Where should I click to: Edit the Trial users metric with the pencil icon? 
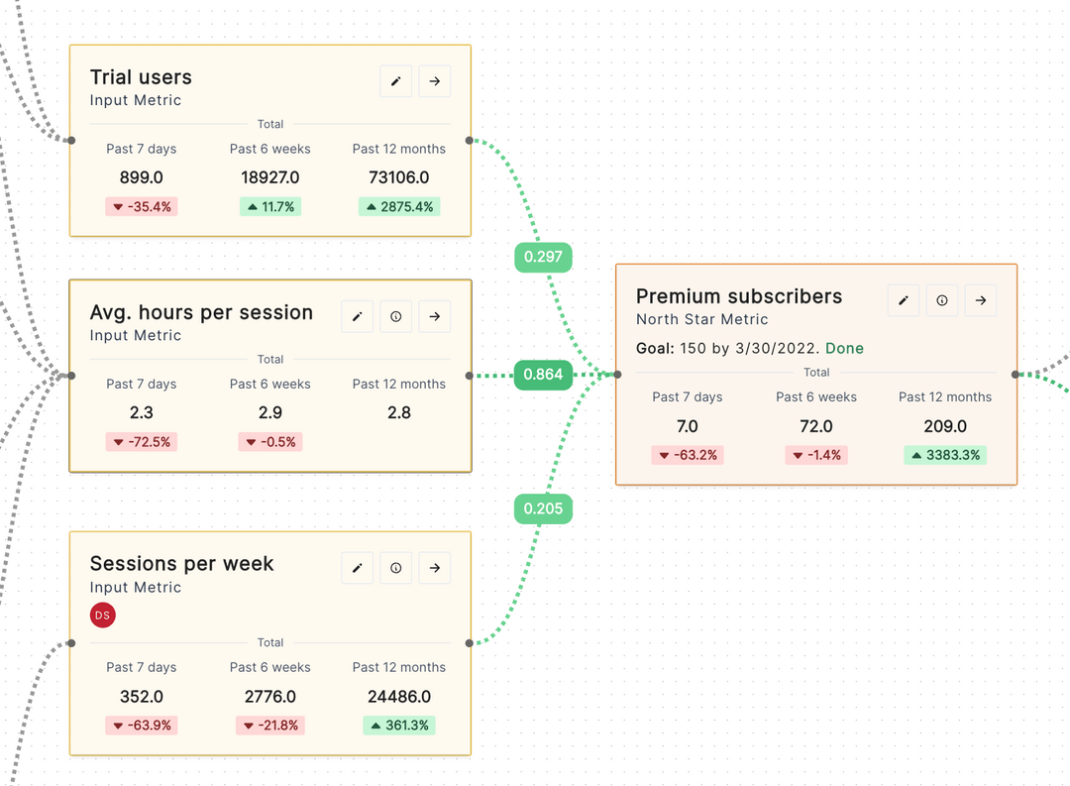[395, 80]
